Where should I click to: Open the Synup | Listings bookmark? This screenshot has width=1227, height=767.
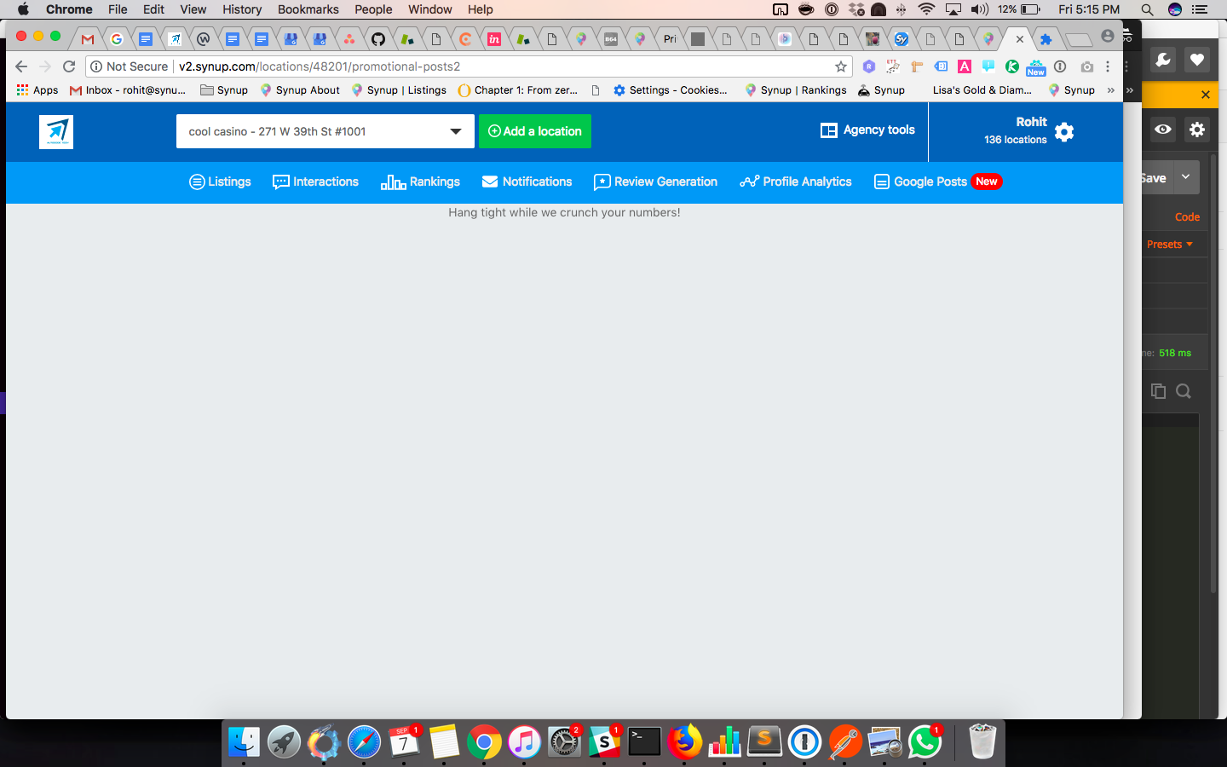pyautogui.click(x=399, y=90)
